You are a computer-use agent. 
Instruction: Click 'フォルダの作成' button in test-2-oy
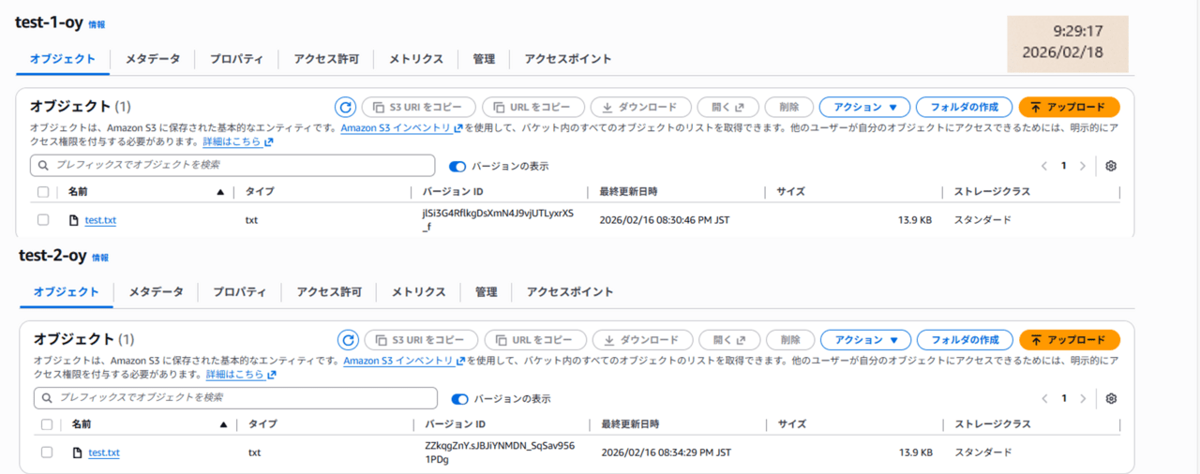point(965,340)
